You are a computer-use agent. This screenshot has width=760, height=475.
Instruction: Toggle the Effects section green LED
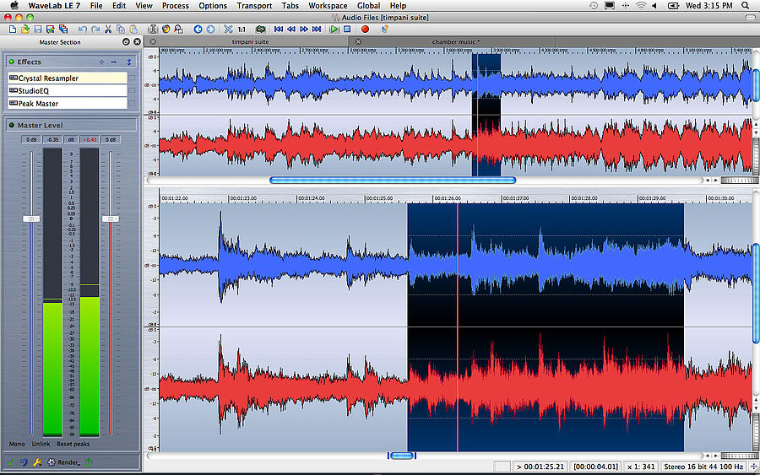click(x=12, y=62)
